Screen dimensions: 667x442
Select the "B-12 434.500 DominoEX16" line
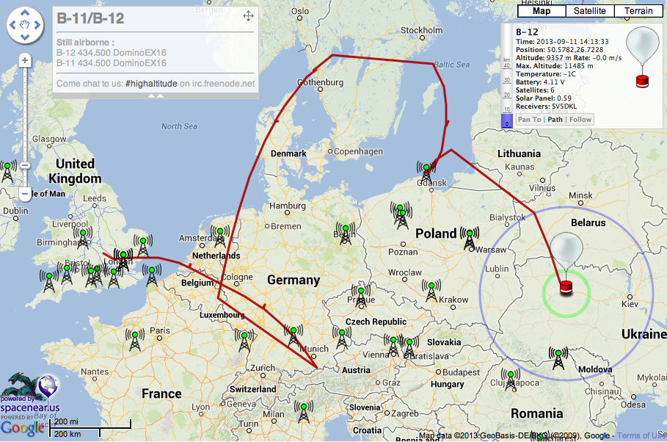coord(112,53)
